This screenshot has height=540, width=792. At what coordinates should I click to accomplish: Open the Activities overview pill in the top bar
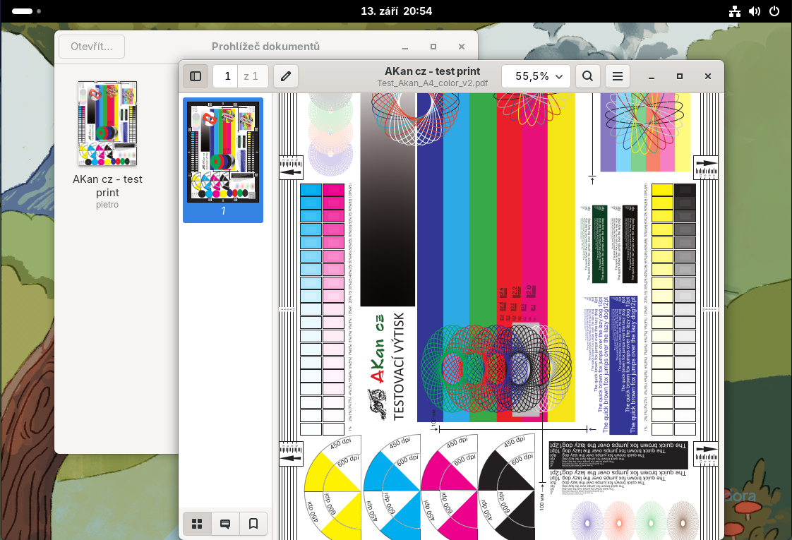25,11
